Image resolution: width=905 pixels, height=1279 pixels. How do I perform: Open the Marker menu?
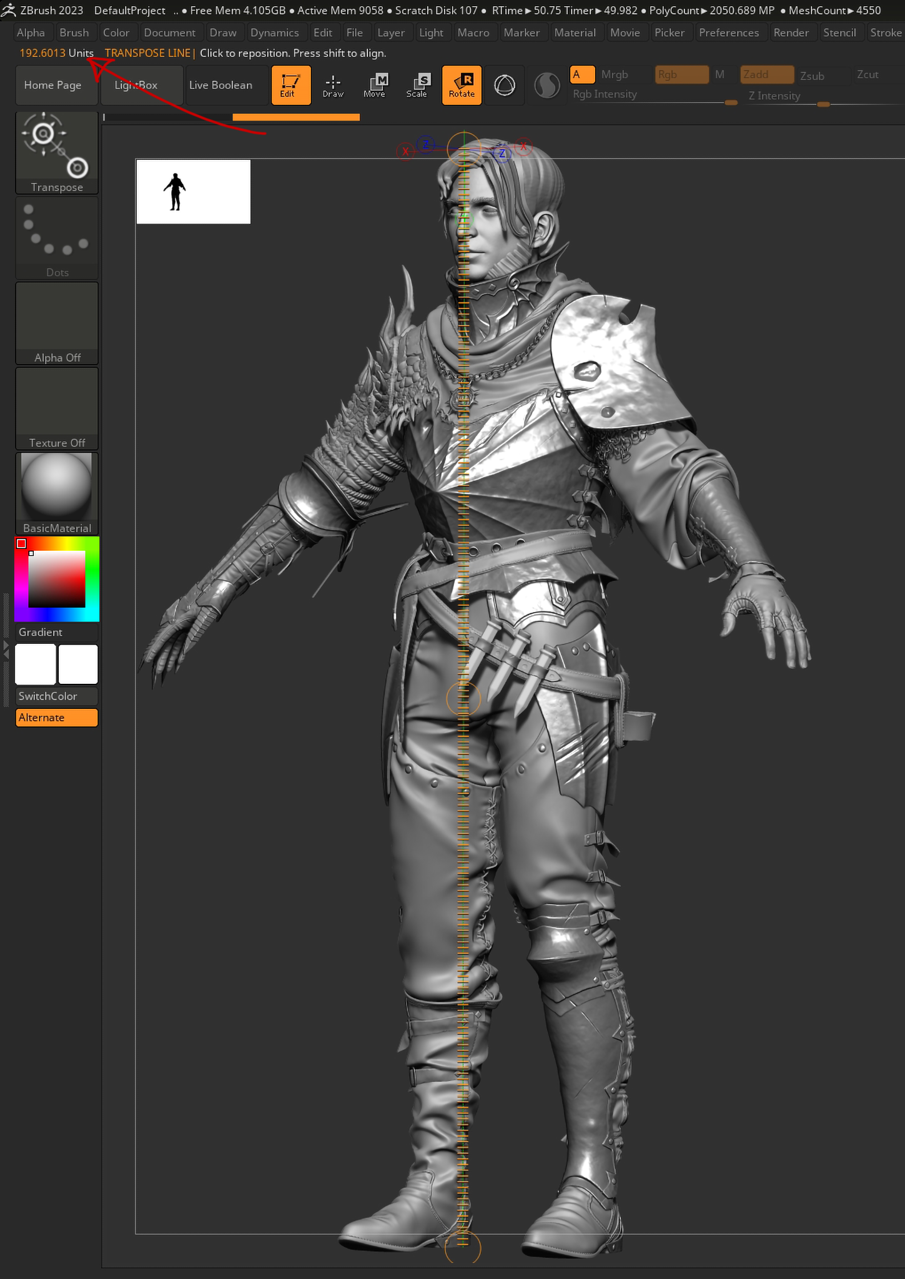point(522,32)
